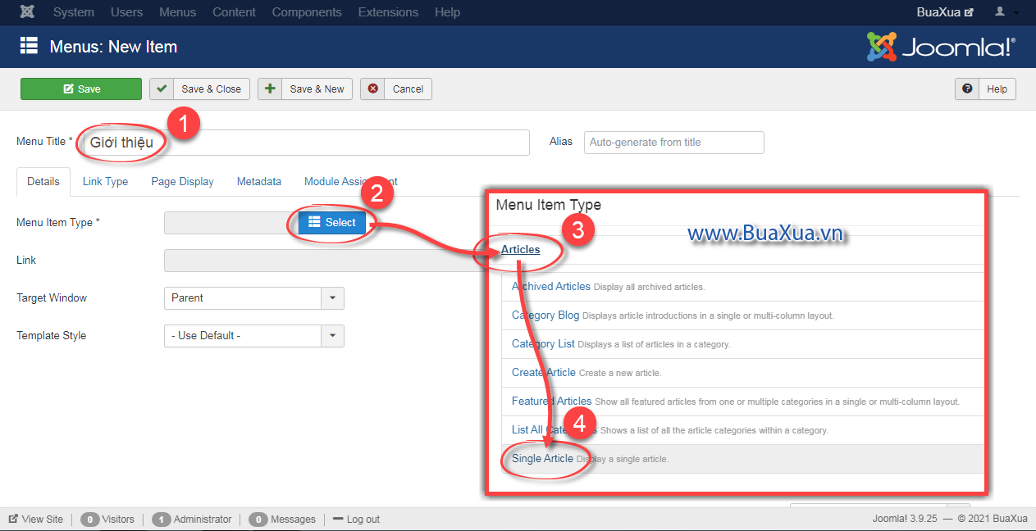Click the Menu Title input field
The height and width of the screenshot is (531, 1036).
(305, 142)
